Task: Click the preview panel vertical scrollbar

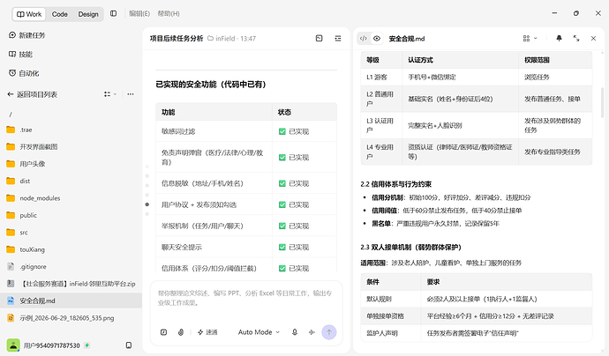Action: [x=603, y=103]
